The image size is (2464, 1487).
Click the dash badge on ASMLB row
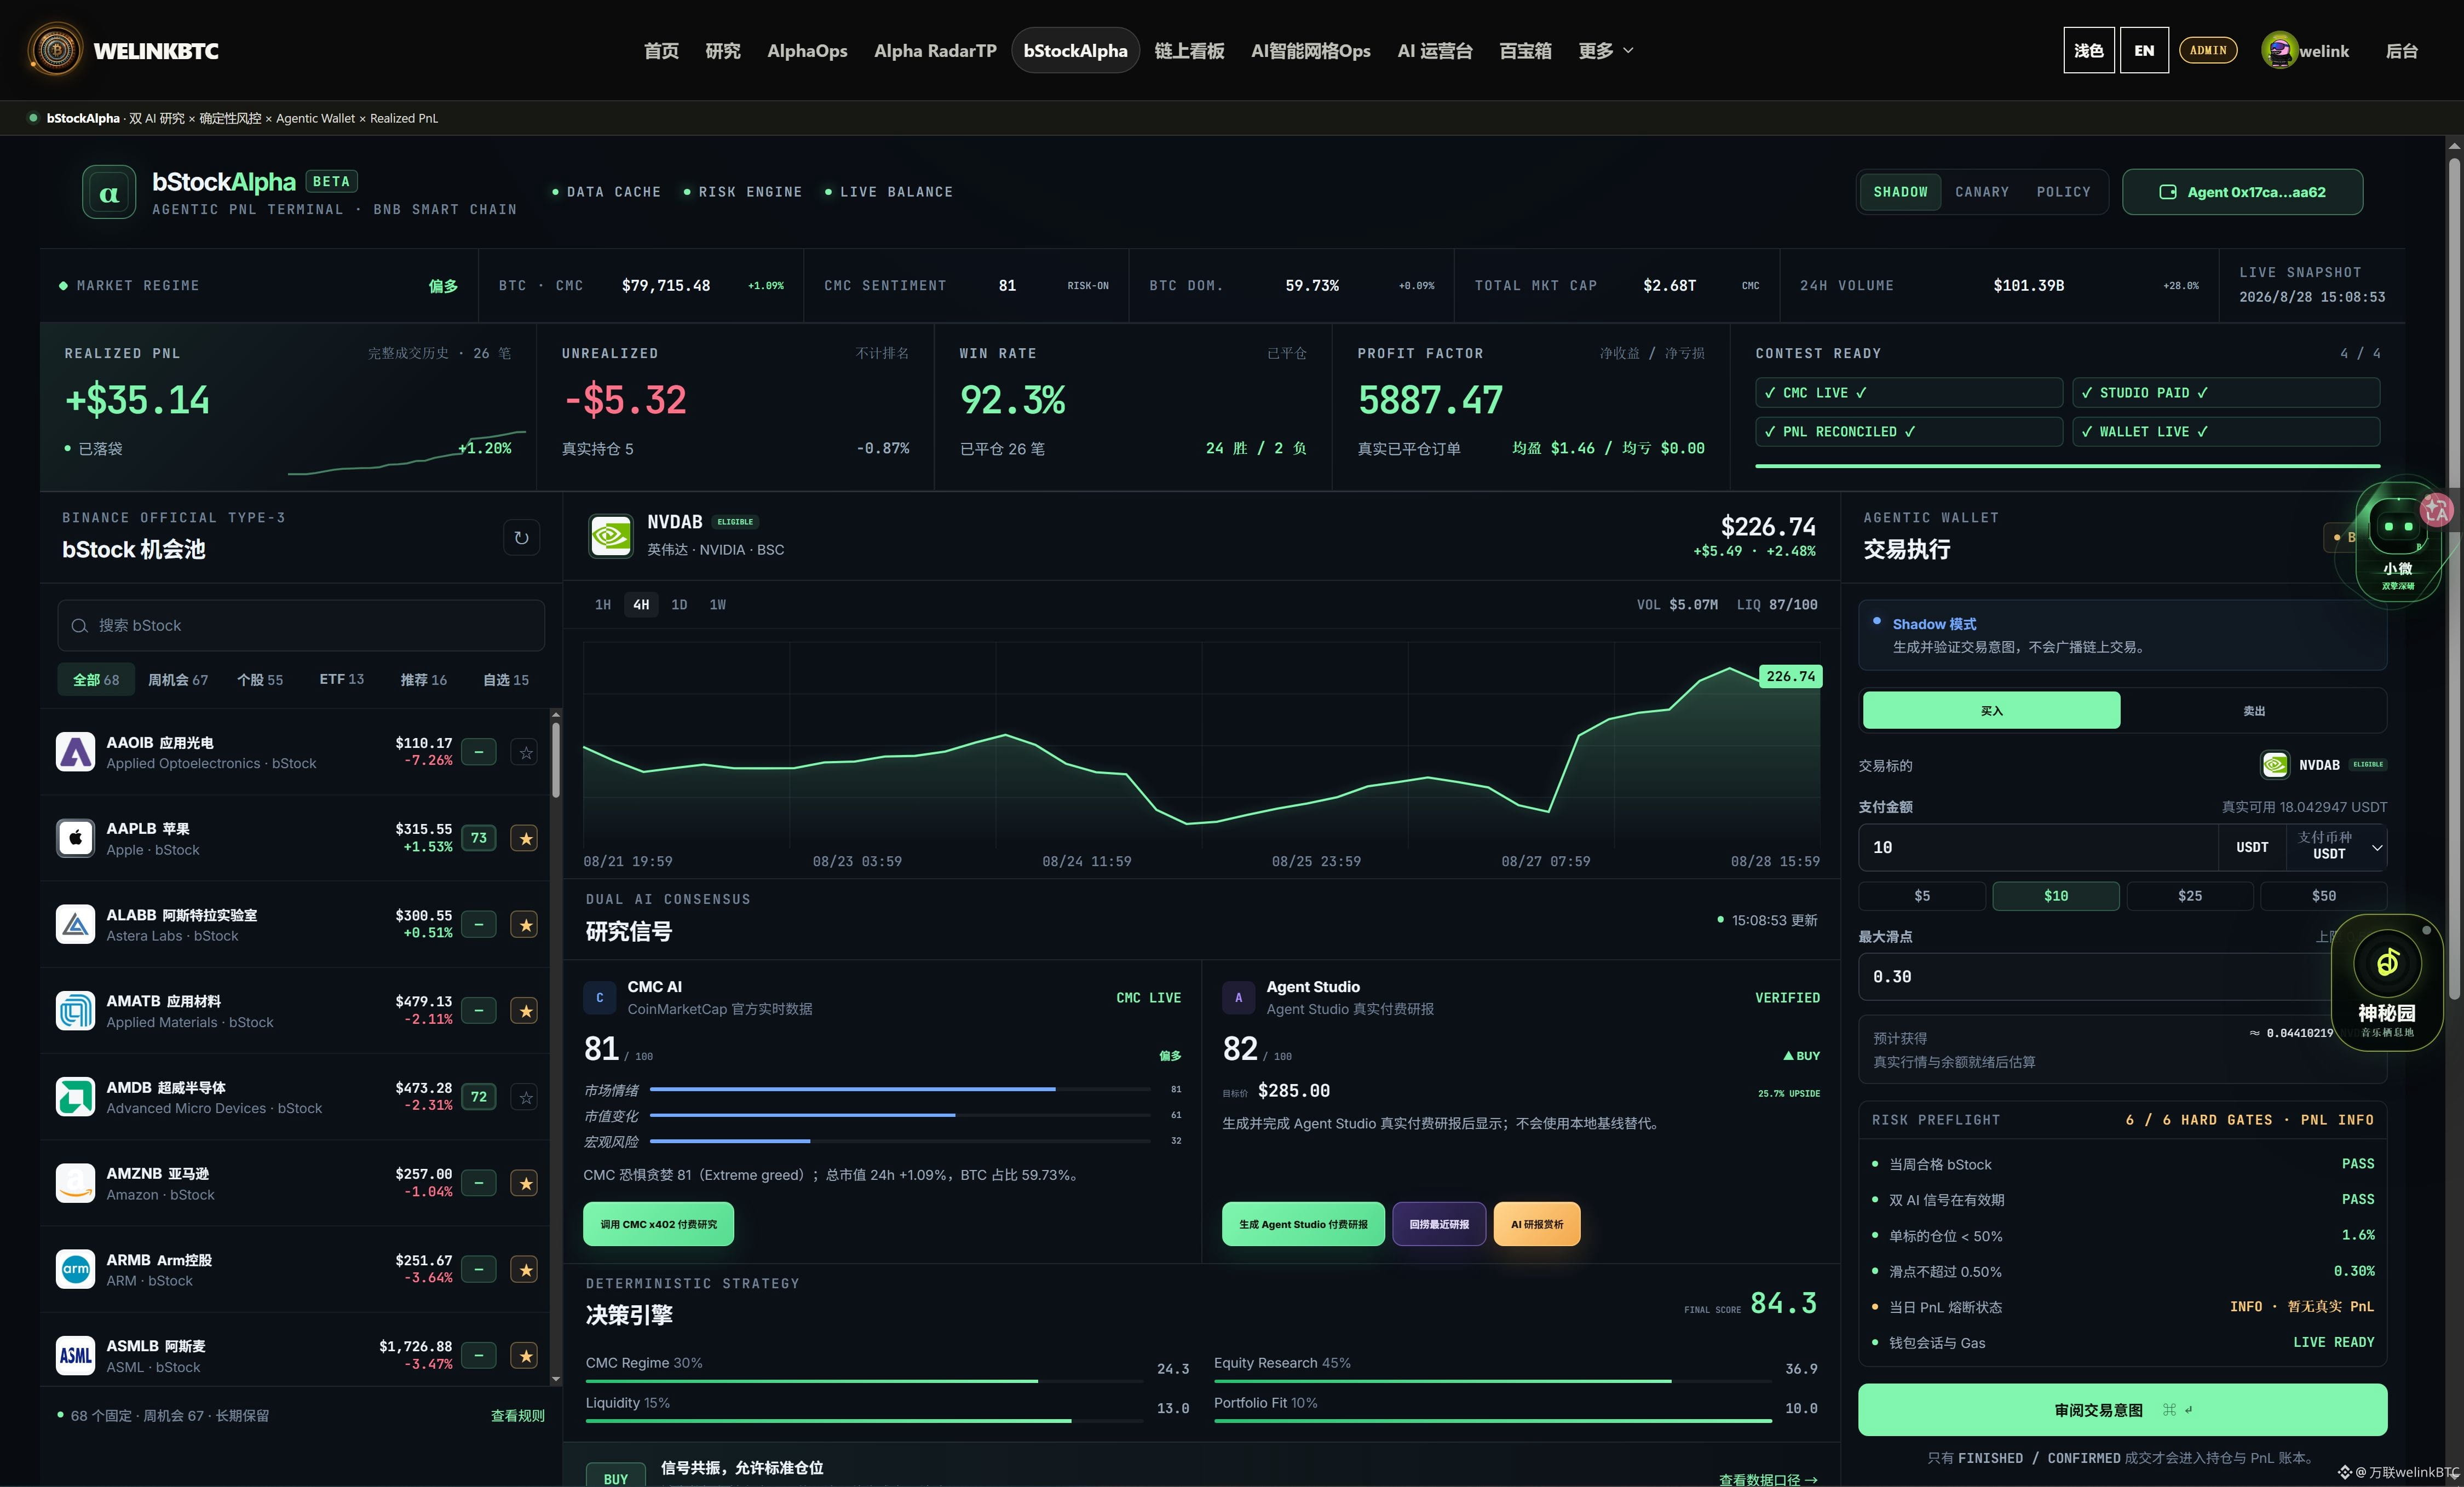click(479, 1356)
